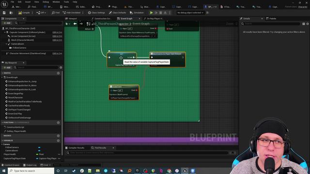
Task: Click the Get CaptureFlagPlayerState node
Action: 122,59
